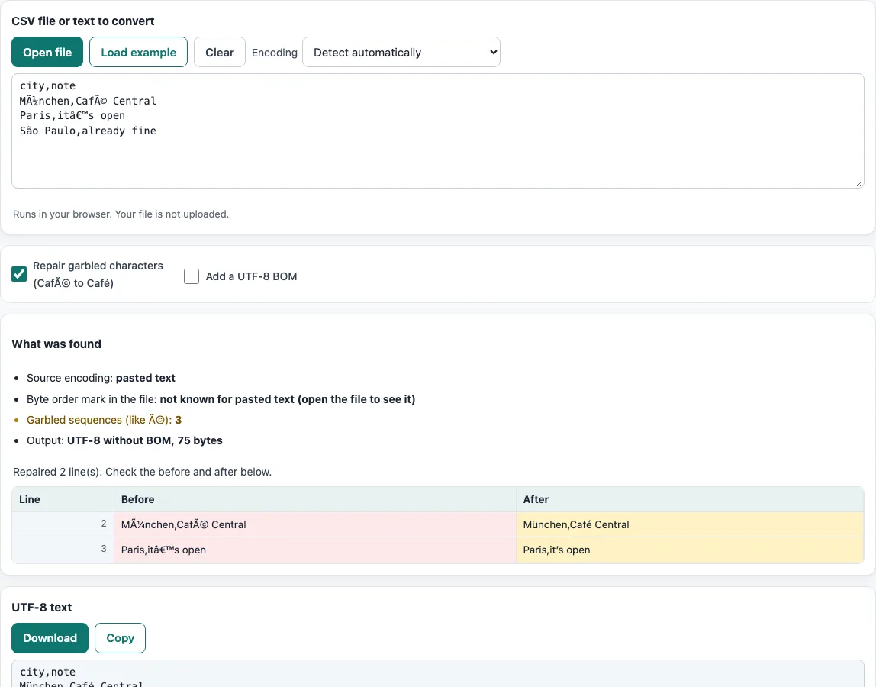Enable Add a UTF-8 BOM checkbox

[x=192, y=276]
